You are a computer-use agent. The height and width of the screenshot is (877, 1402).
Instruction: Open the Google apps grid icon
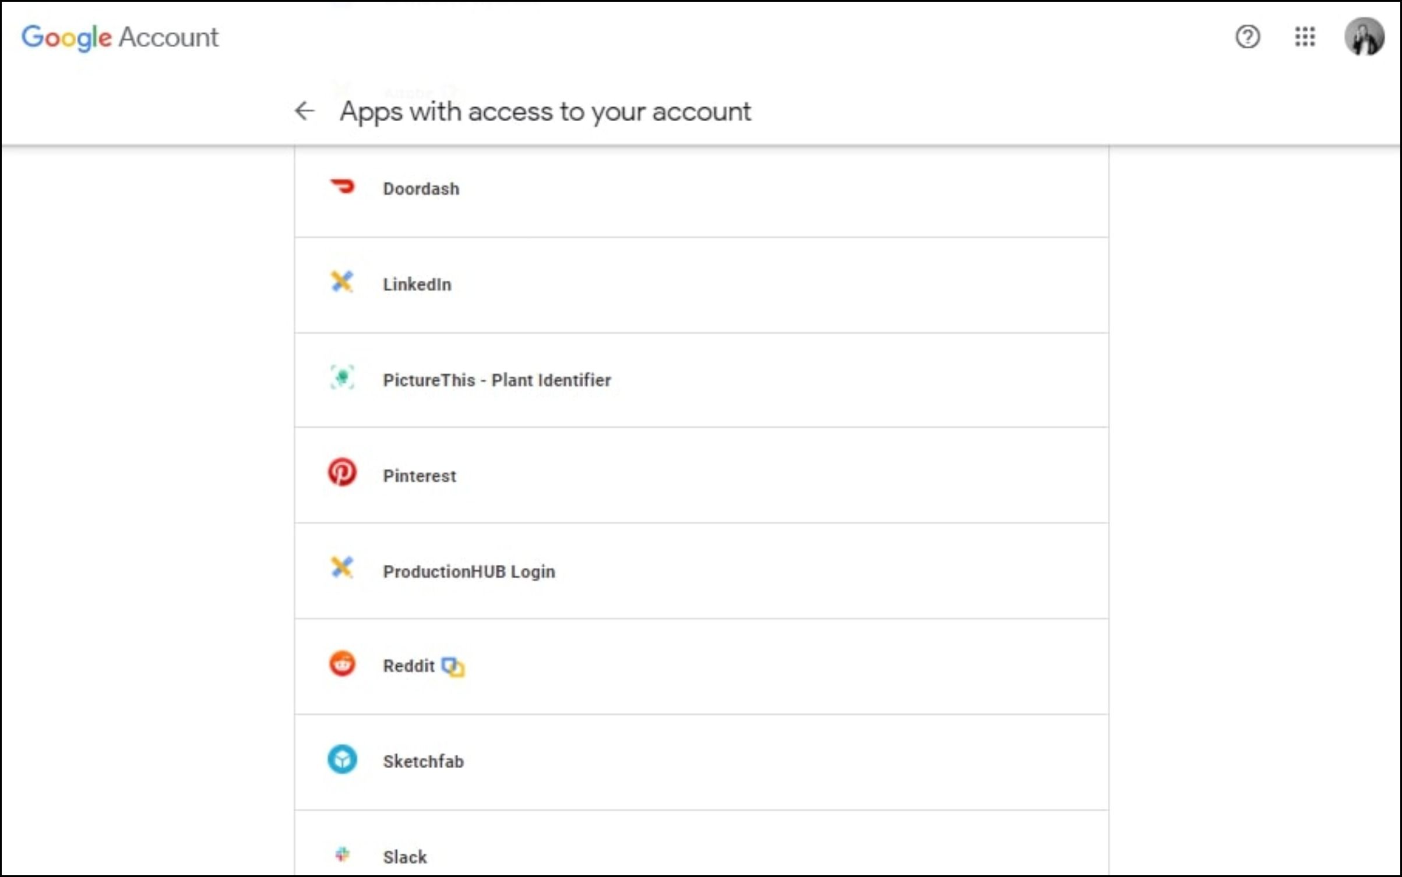(x=1305, y=37)
